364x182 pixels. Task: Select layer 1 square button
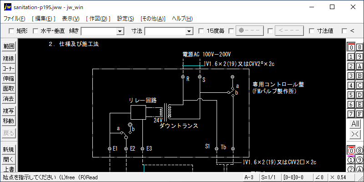coord(351,56)
